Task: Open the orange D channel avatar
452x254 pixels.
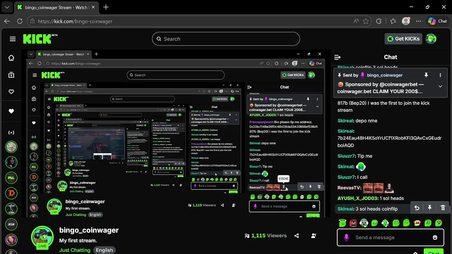Action: pyautogui.click(x=11, y=193)
